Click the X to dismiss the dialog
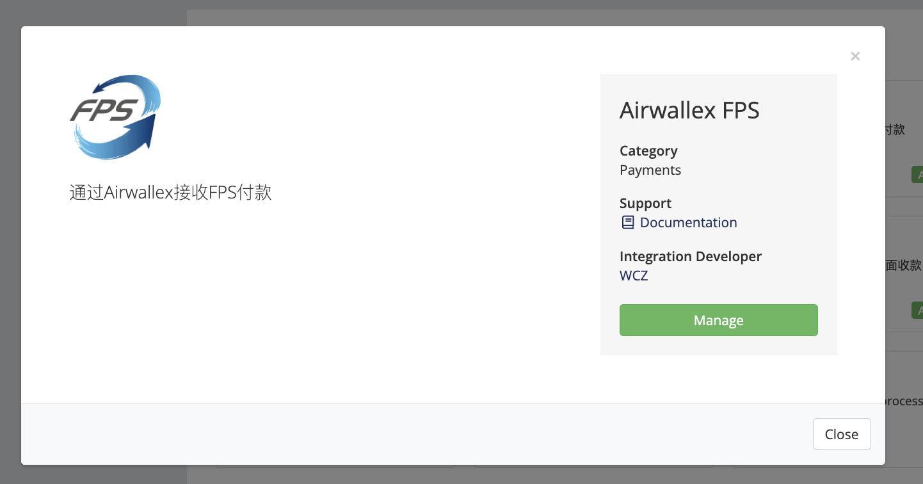This screenshot has height=484, width=923. coord(855,56)
